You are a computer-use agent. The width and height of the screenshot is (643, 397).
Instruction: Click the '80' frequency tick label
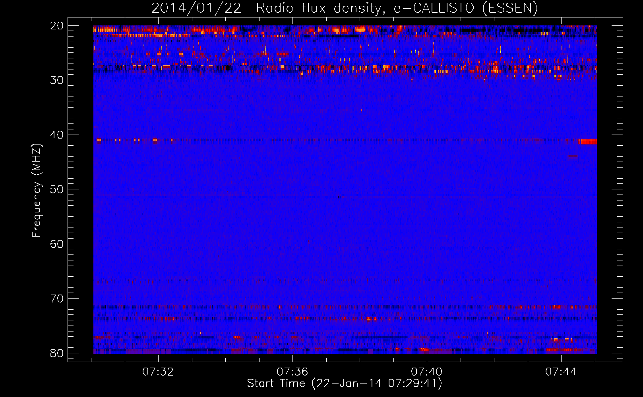point(57,353)
